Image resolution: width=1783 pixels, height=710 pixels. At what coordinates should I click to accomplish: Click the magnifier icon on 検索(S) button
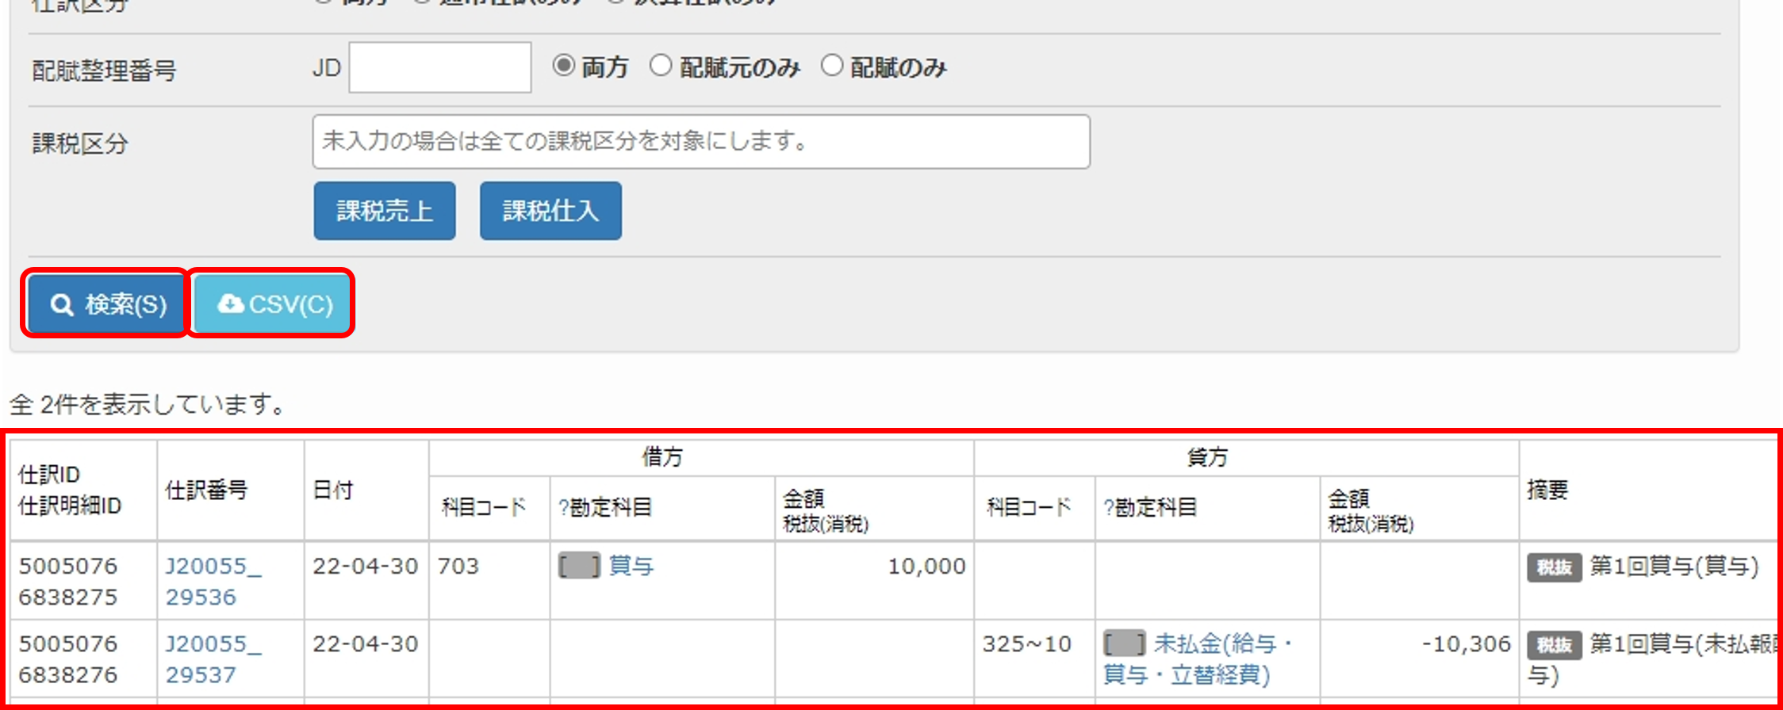point(62,304)
